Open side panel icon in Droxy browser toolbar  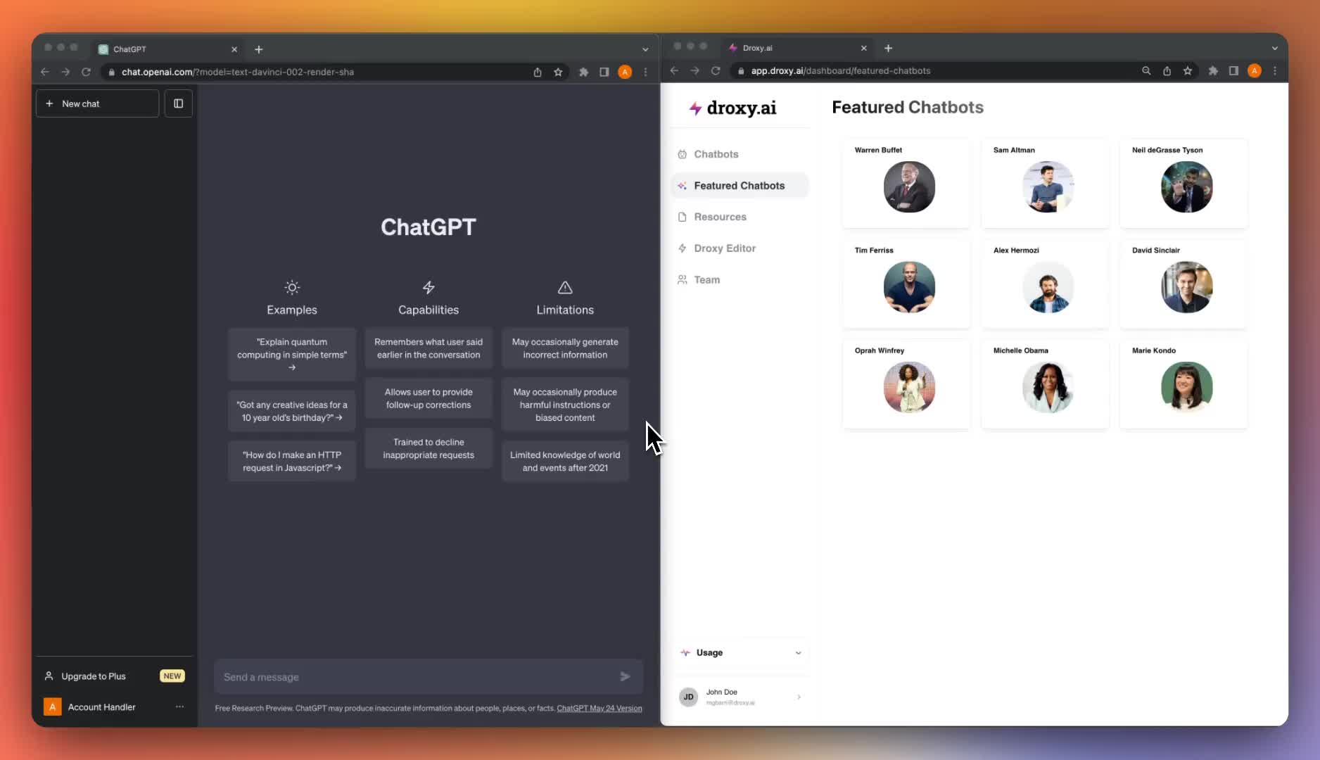pyautogui.click(x=1233, y=70)
